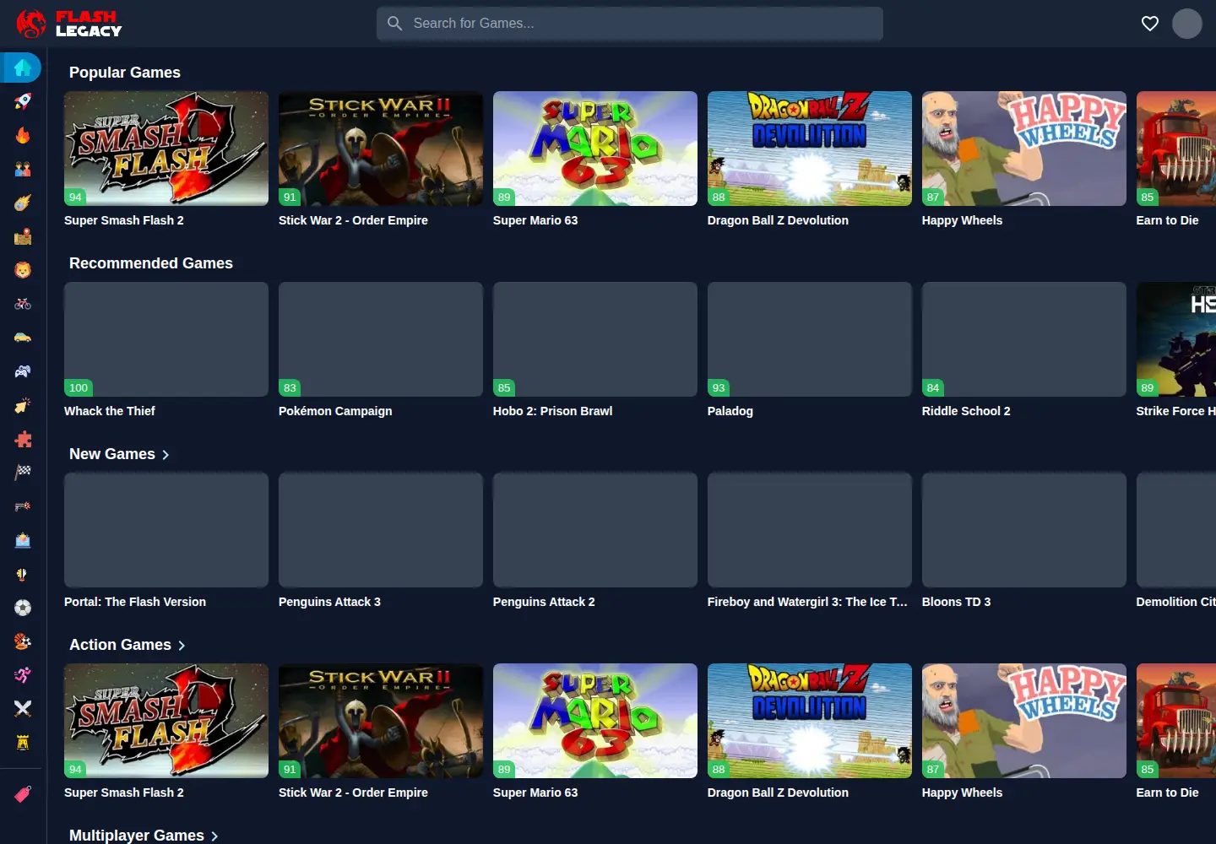This screenshot has height=844, width=1216.
Task: Open Portal: The Flash Version card
Action: [x=166, y=530]
